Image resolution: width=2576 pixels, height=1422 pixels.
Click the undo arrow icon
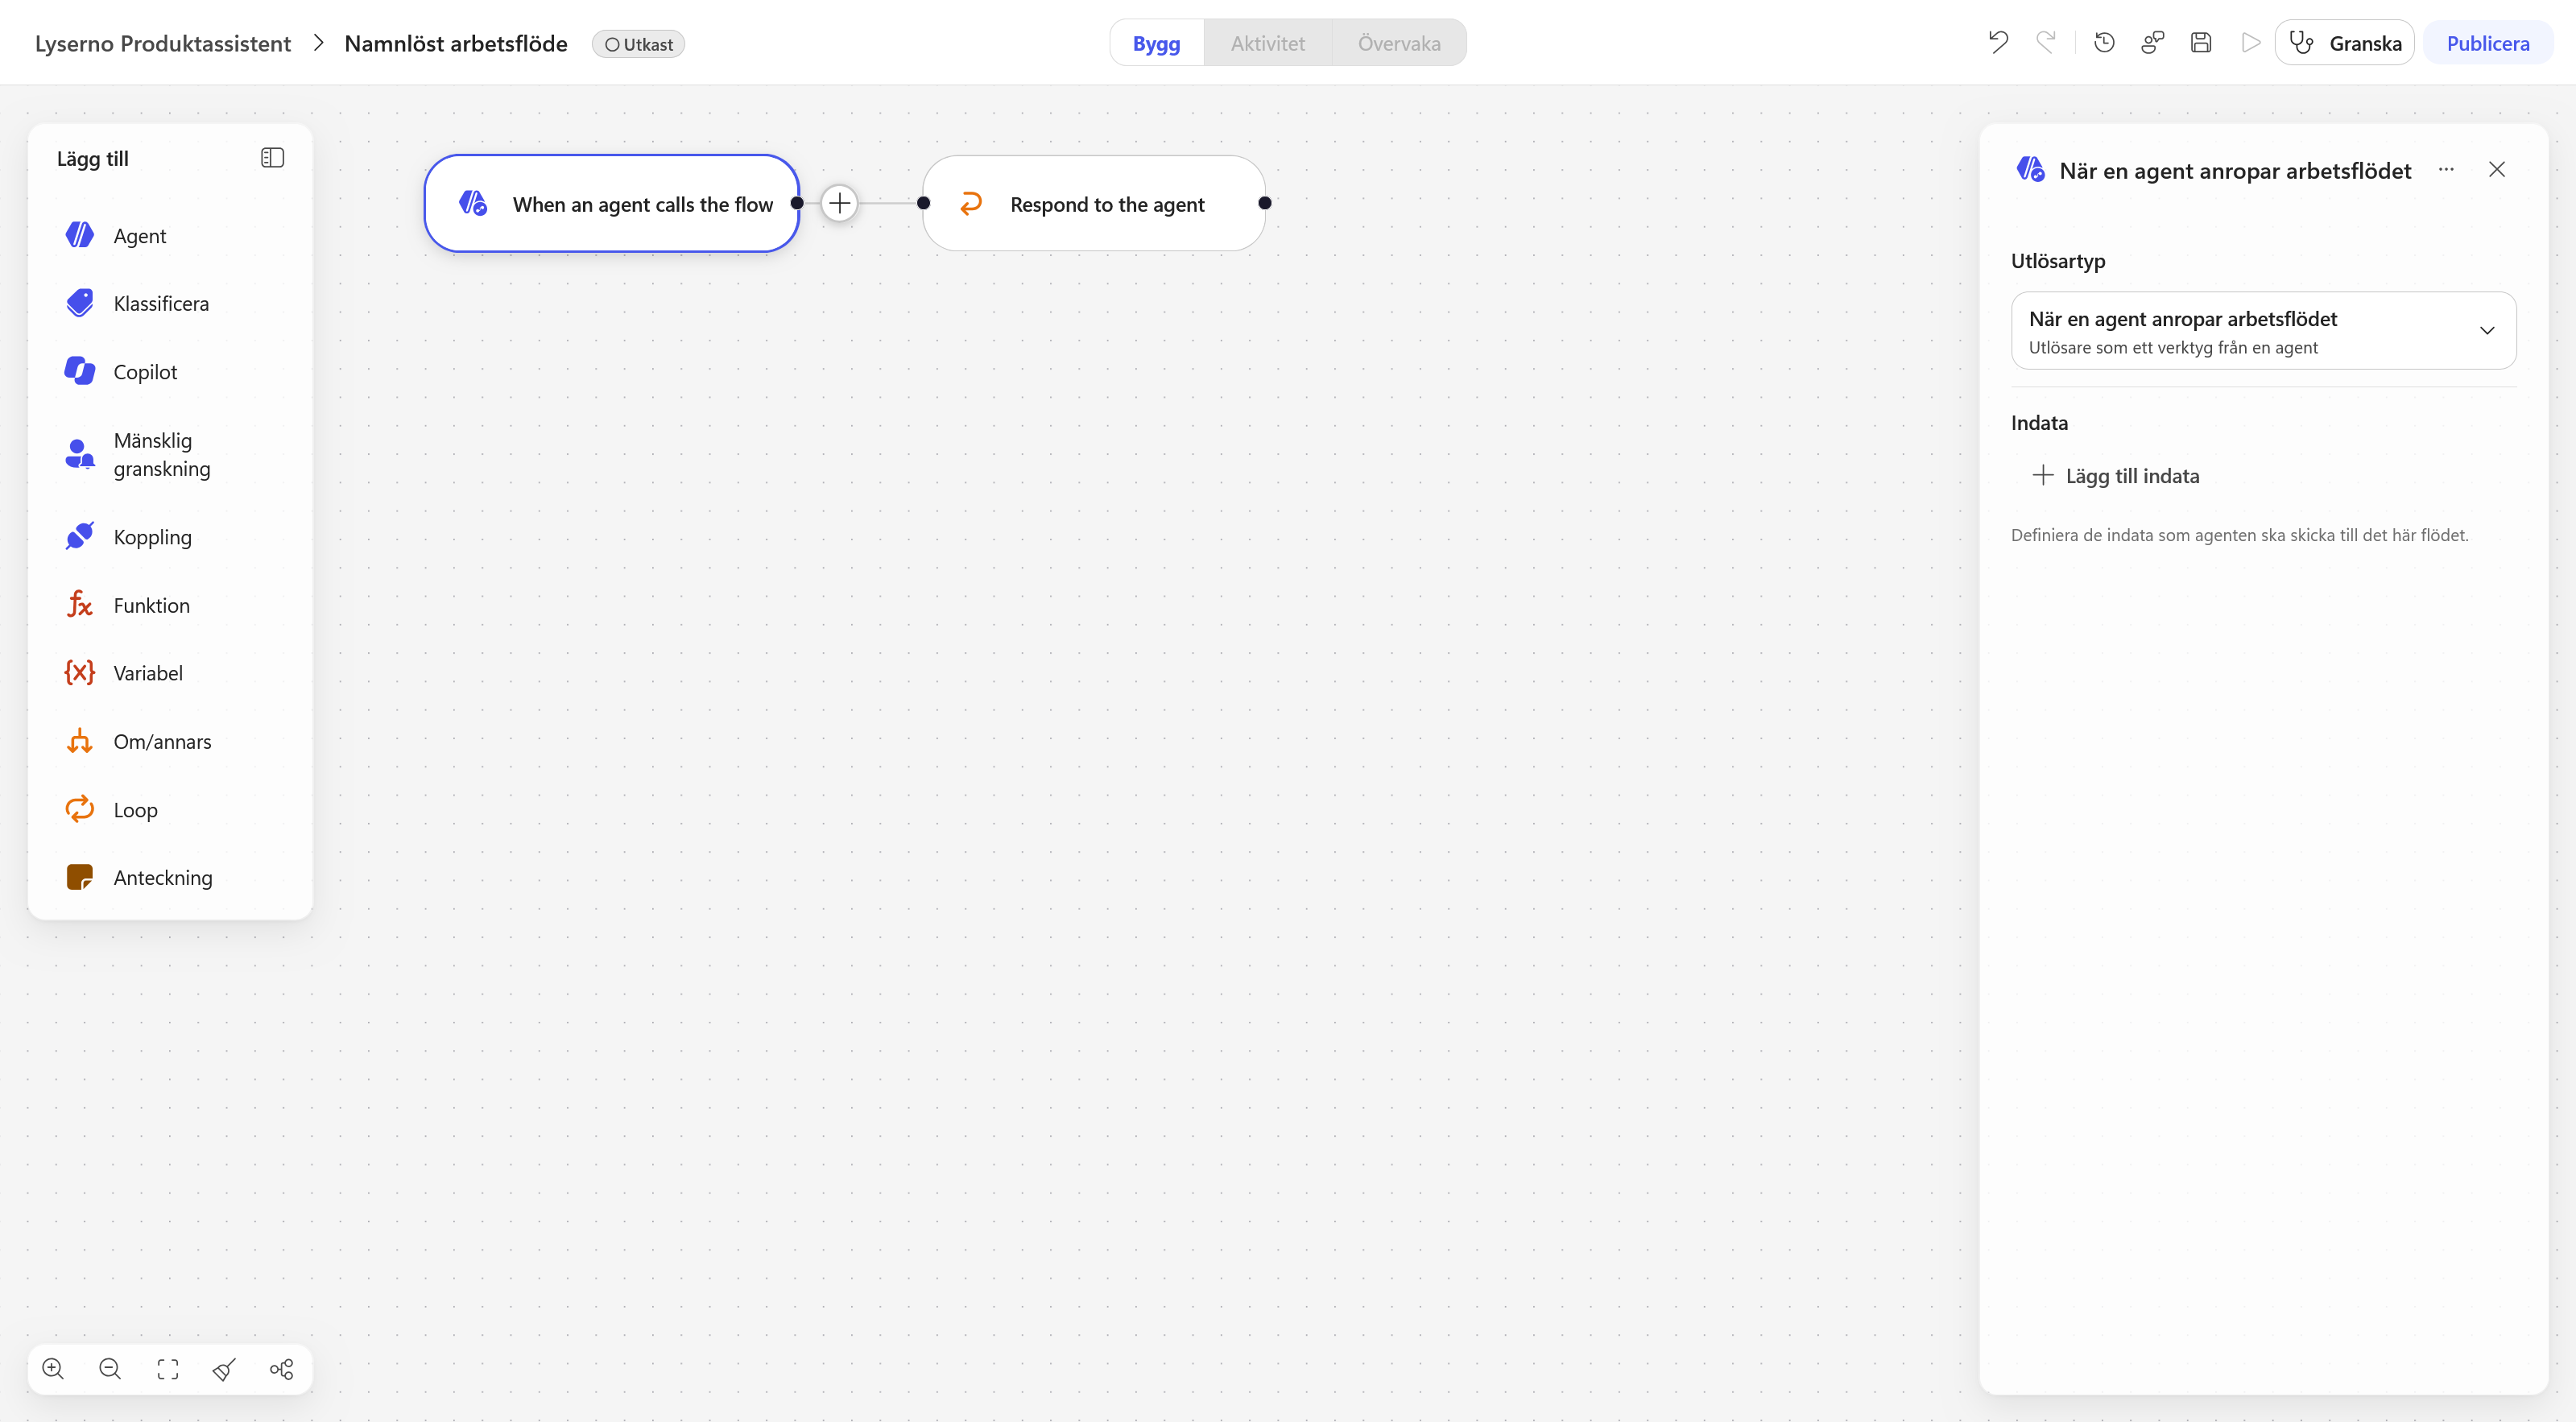[1998, 43]
